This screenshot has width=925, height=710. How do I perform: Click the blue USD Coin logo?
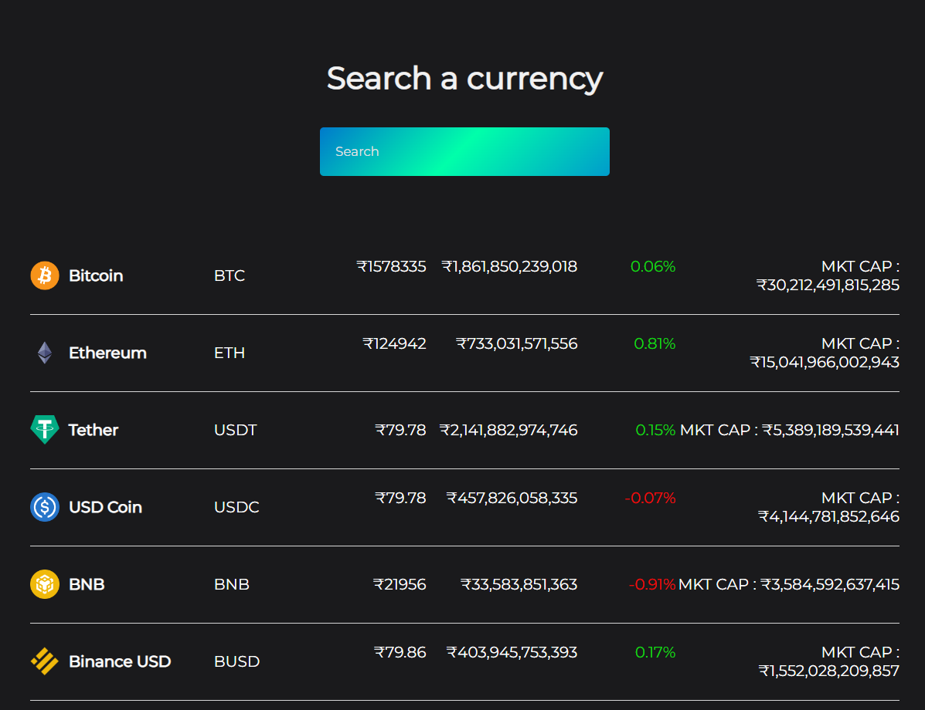[45, 507]
